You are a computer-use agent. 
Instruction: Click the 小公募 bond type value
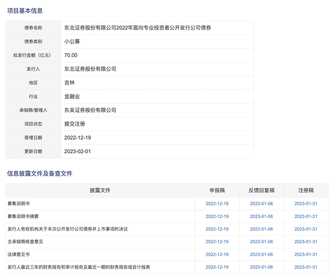coord(72,42)
